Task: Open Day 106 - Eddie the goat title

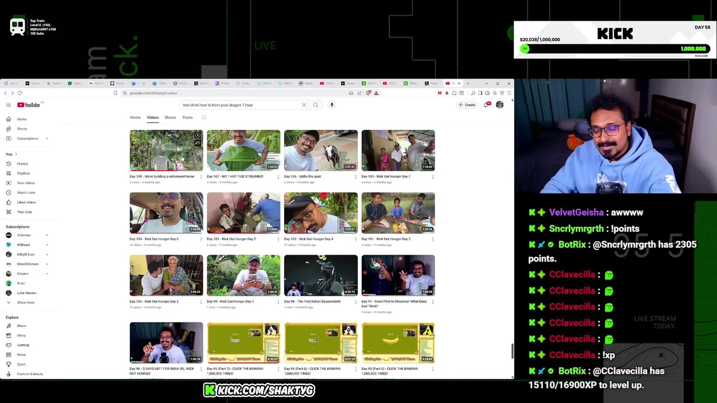Action: tap(302, 176)
